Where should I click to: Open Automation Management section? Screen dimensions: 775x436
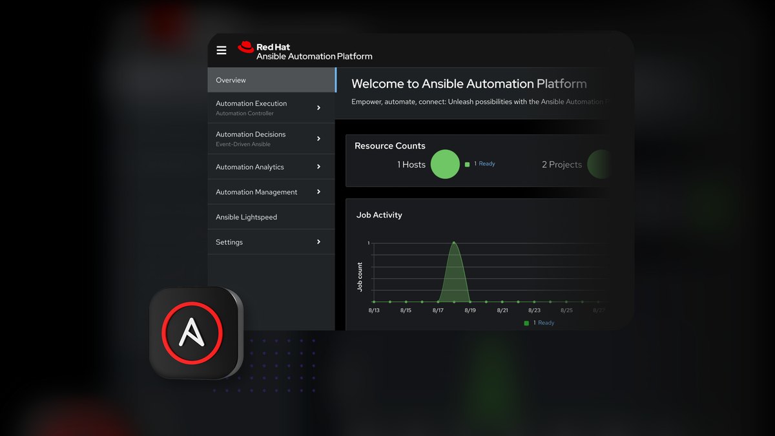[x=271, y=192]
